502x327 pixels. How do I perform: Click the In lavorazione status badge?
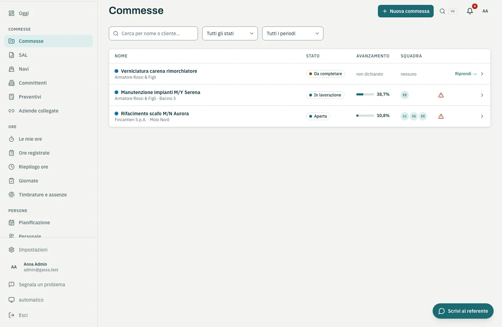325,95
